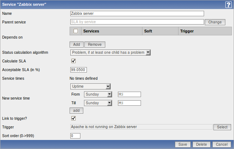This screenshot has height=149, width=234.
Task: Uncheck the Link to trigger checkbox
Action: click(74, 118)
